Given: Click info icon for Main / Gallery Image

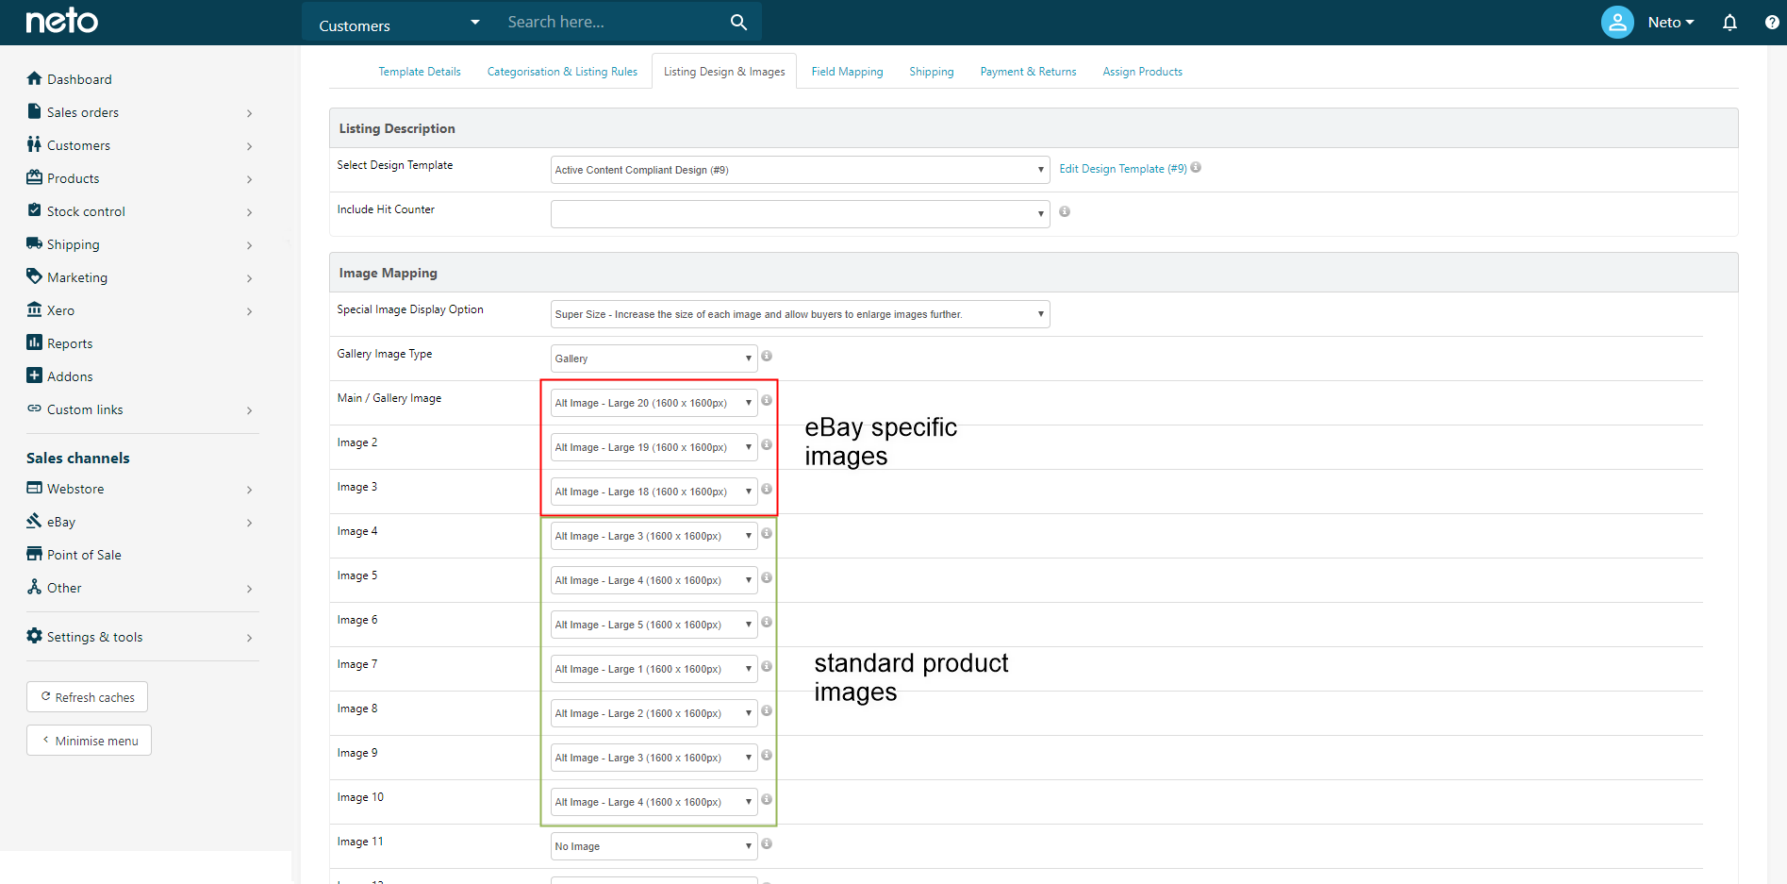Looking at the screenshot, I should 767,400.
